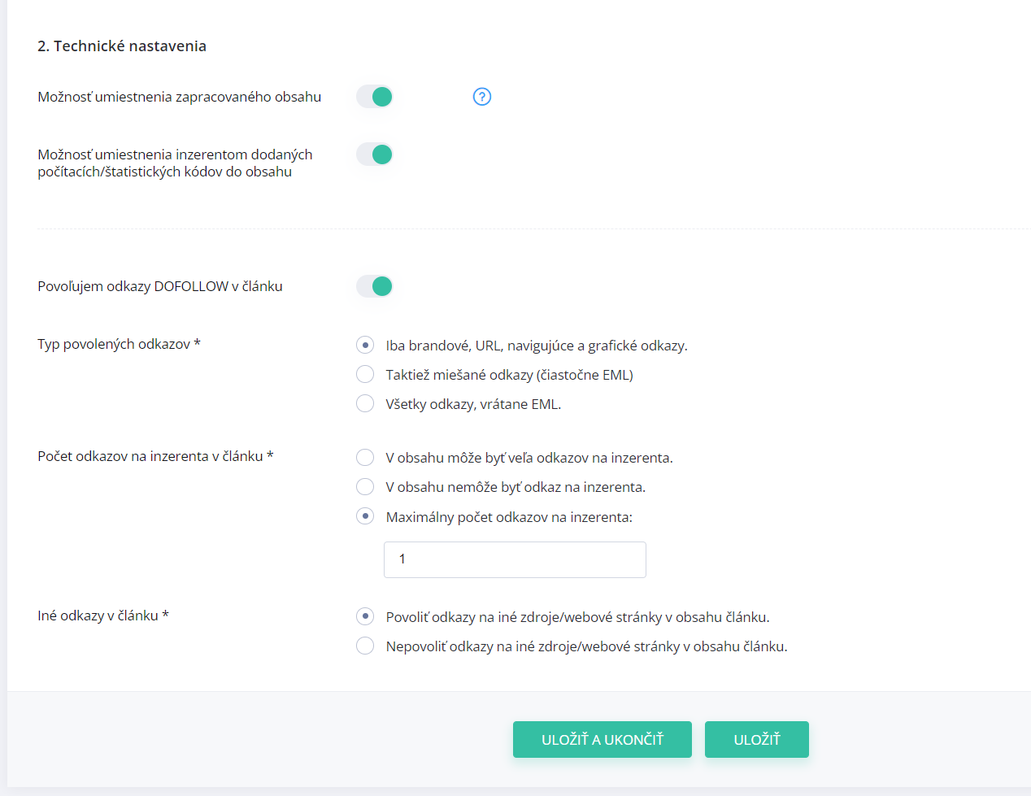Select 'V obsahu nemôže byť odkaz' option
Viewport: 1031px width, 796px height.
pos(365,487)
